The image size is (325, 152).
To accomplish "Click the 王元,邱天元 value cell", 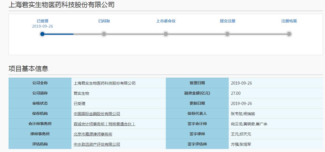I will coord(276,134).
